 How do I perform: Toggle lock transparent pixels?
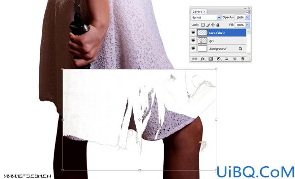click(x=203, y=25)
